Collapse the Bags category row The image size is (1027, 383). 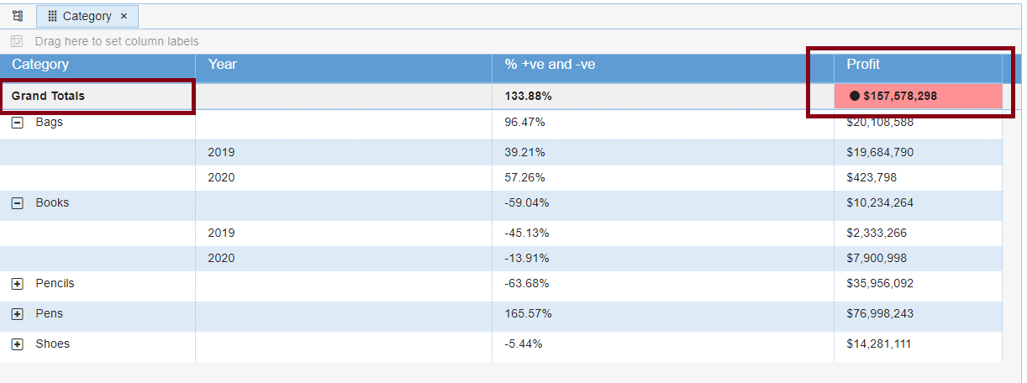coord(18,123)
